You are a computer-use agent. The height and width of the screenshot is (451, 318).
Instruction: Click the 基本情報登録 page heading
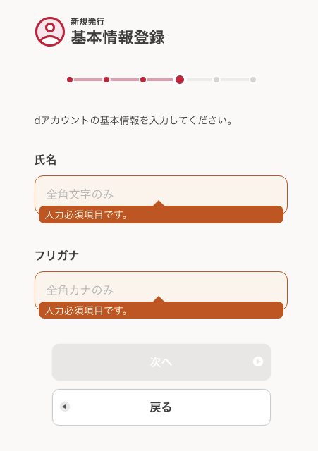pos(118,37)
